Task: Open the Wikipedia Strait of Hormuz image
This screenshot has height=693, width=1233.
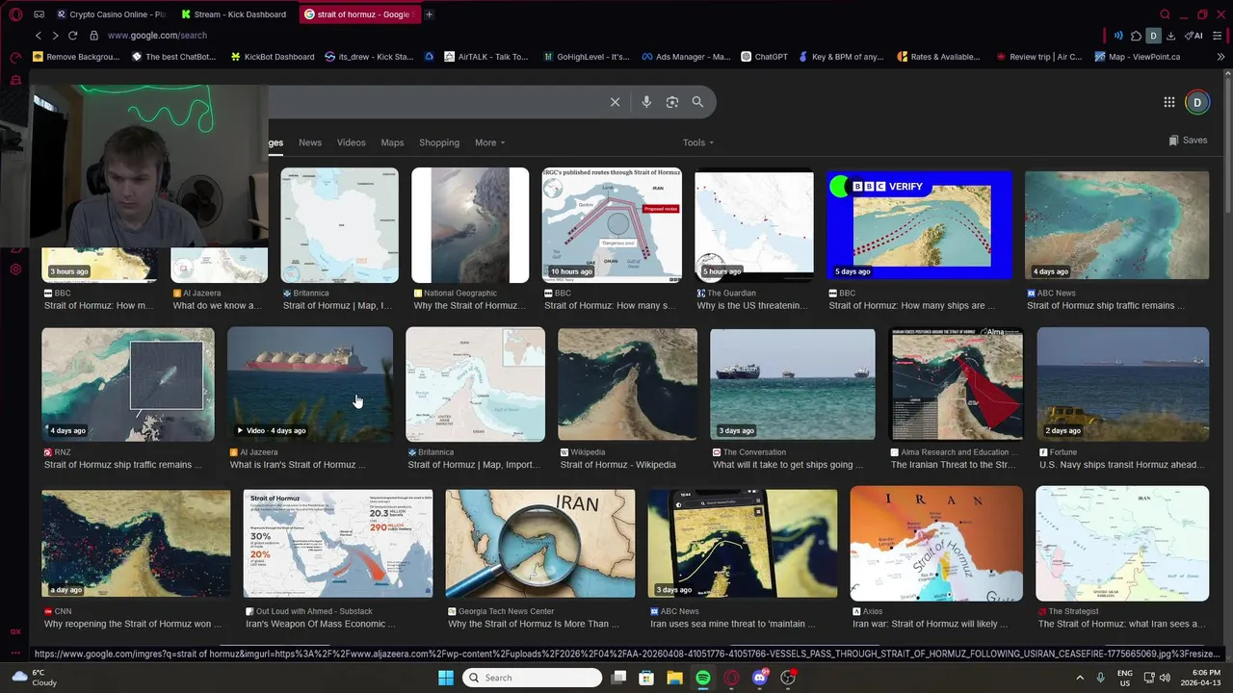Action: 627,384
